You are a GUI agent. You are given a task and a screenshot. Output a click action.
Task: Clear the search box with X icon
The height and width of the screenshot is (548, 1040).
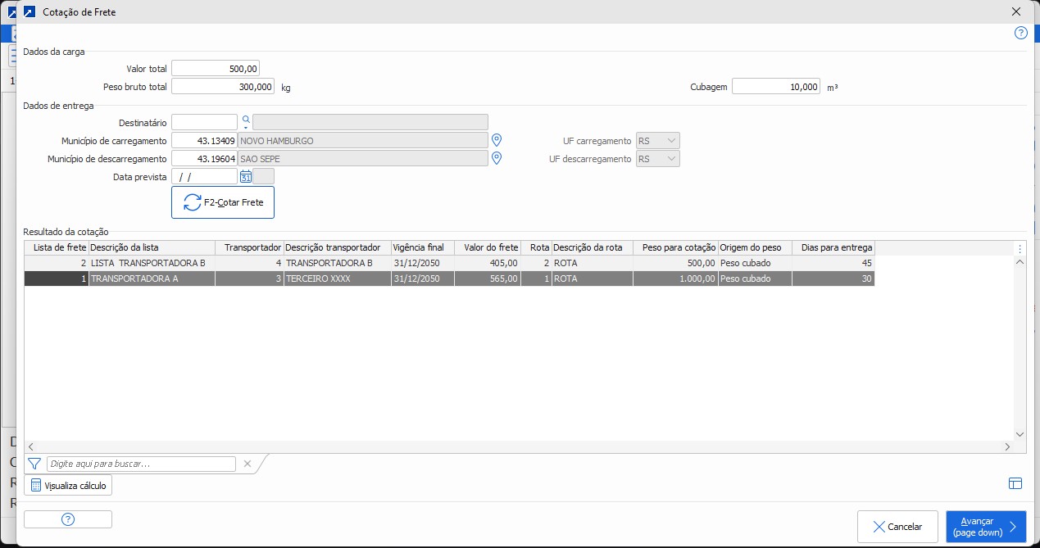pyautogui.click(x=248, y=464)
